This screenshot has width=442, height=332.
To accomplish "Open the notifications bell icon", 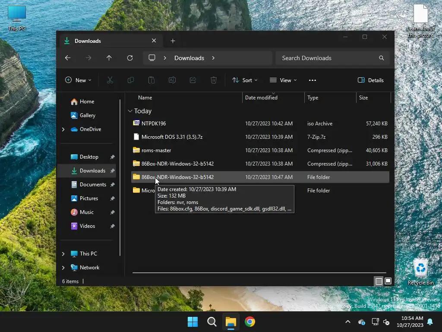I will pyautogui.click(x=430, y=322).
